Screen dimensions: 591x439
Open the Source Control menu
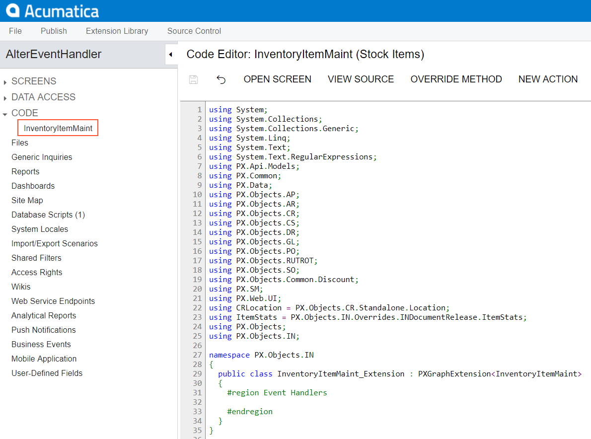point(194,31)
